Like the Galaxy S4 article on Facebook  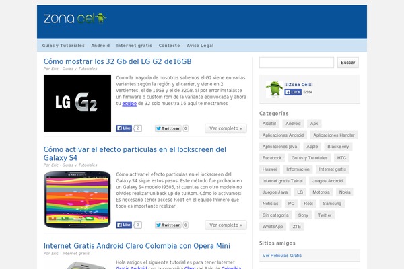point(124,225)
